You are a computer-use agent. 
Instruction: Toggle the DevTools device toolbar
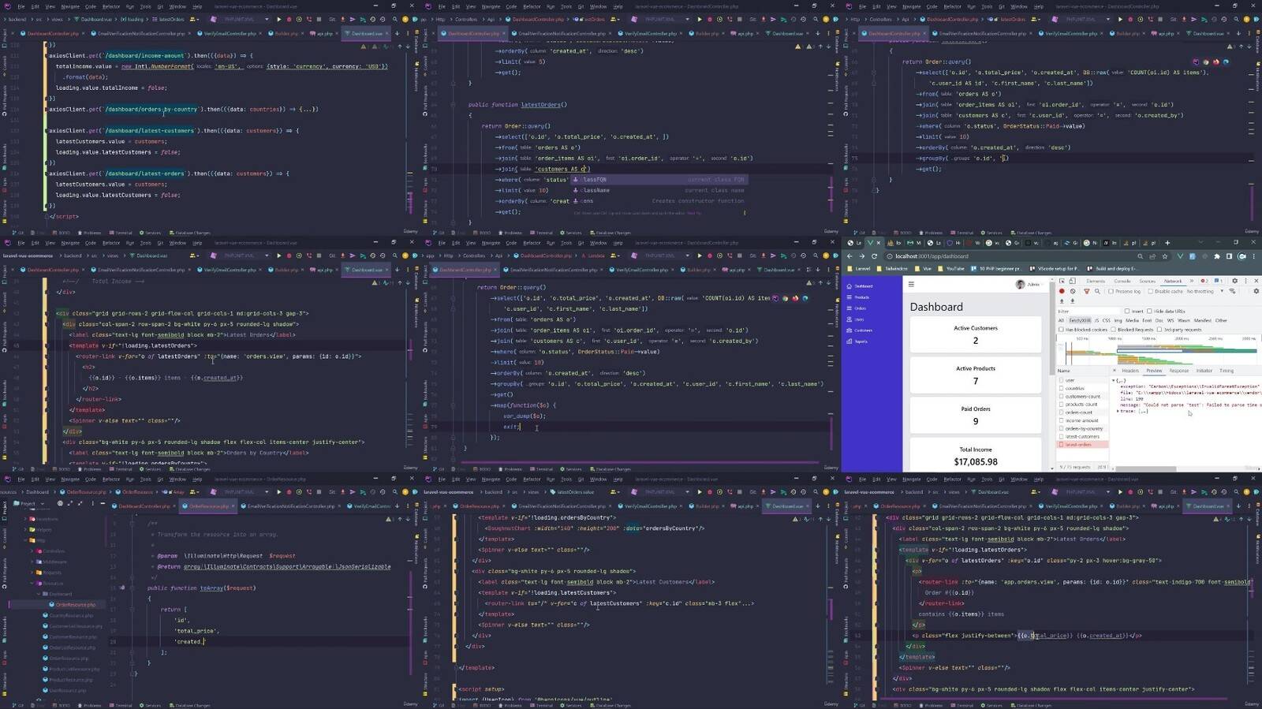pyautogui.click(x=1073, y=281)
